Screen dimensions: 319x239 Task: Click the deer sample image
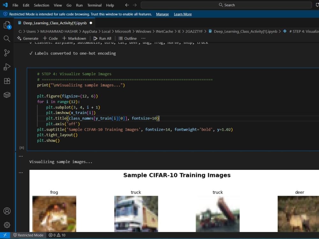298,214
